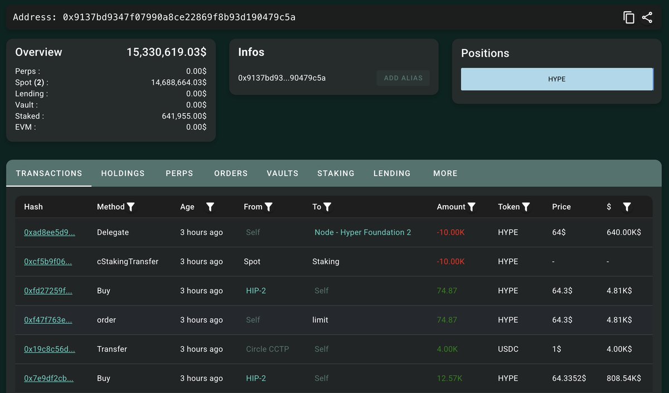Add an alias for this address
The width and height of the screenshot is (669, 393).
coord(403,78)
